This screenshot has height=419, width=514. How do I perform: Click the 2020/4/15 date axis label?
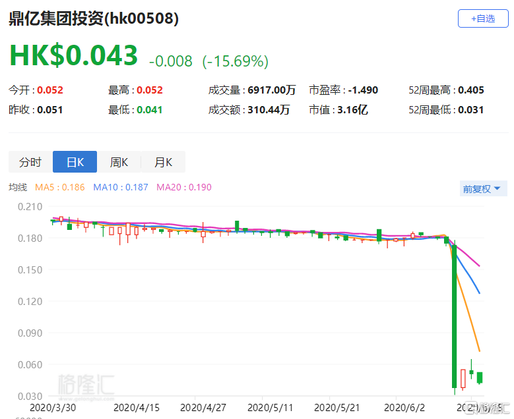click(x=137, y=408)
